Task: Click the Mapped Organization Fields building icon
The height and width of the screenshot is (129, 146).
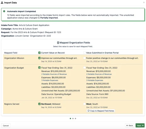Action: click(58, 43)
